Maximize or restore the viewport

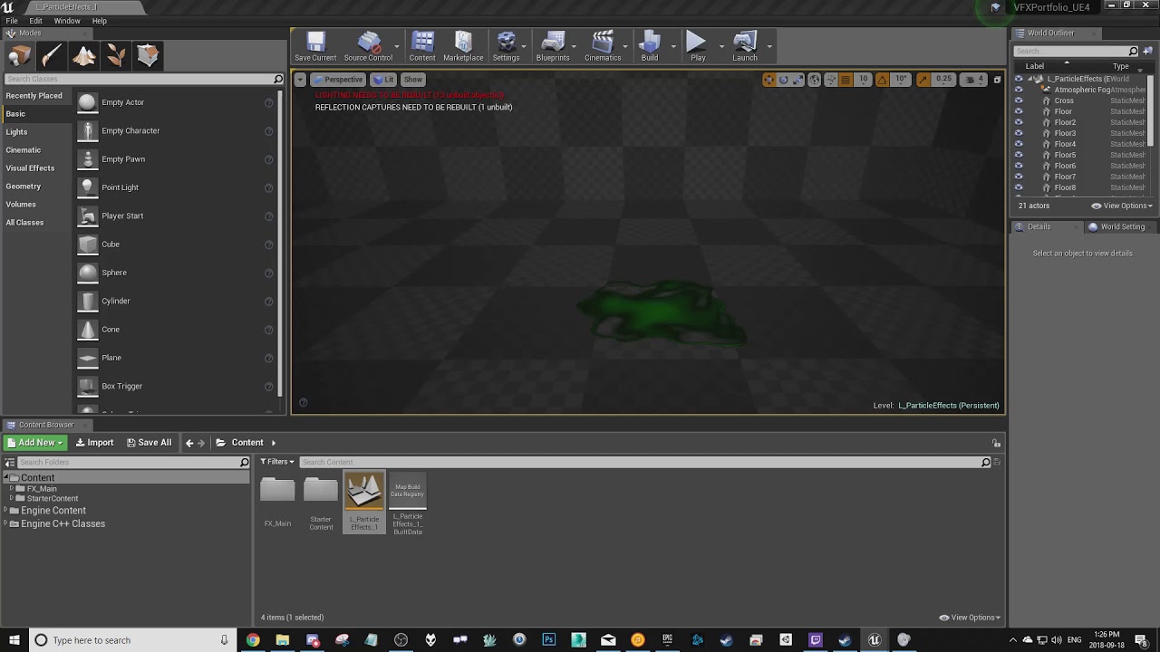point(997,80)
